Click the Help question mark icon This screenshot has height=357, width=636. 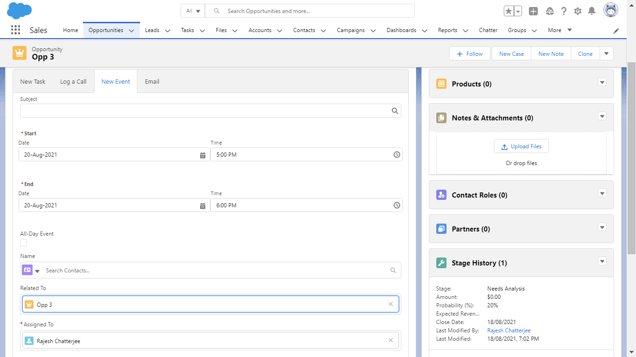tap(564, 11)
